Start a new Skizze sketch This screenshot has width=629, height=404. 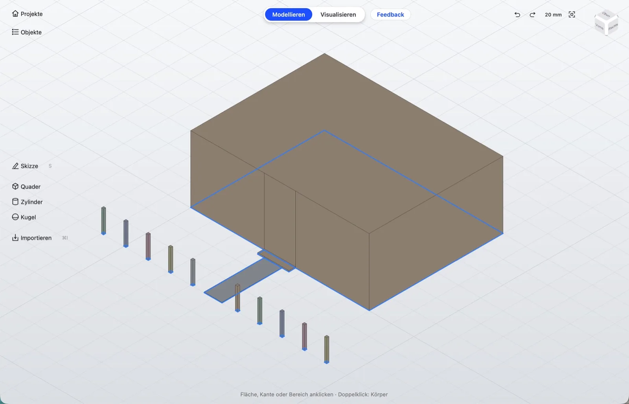[25, 166]
